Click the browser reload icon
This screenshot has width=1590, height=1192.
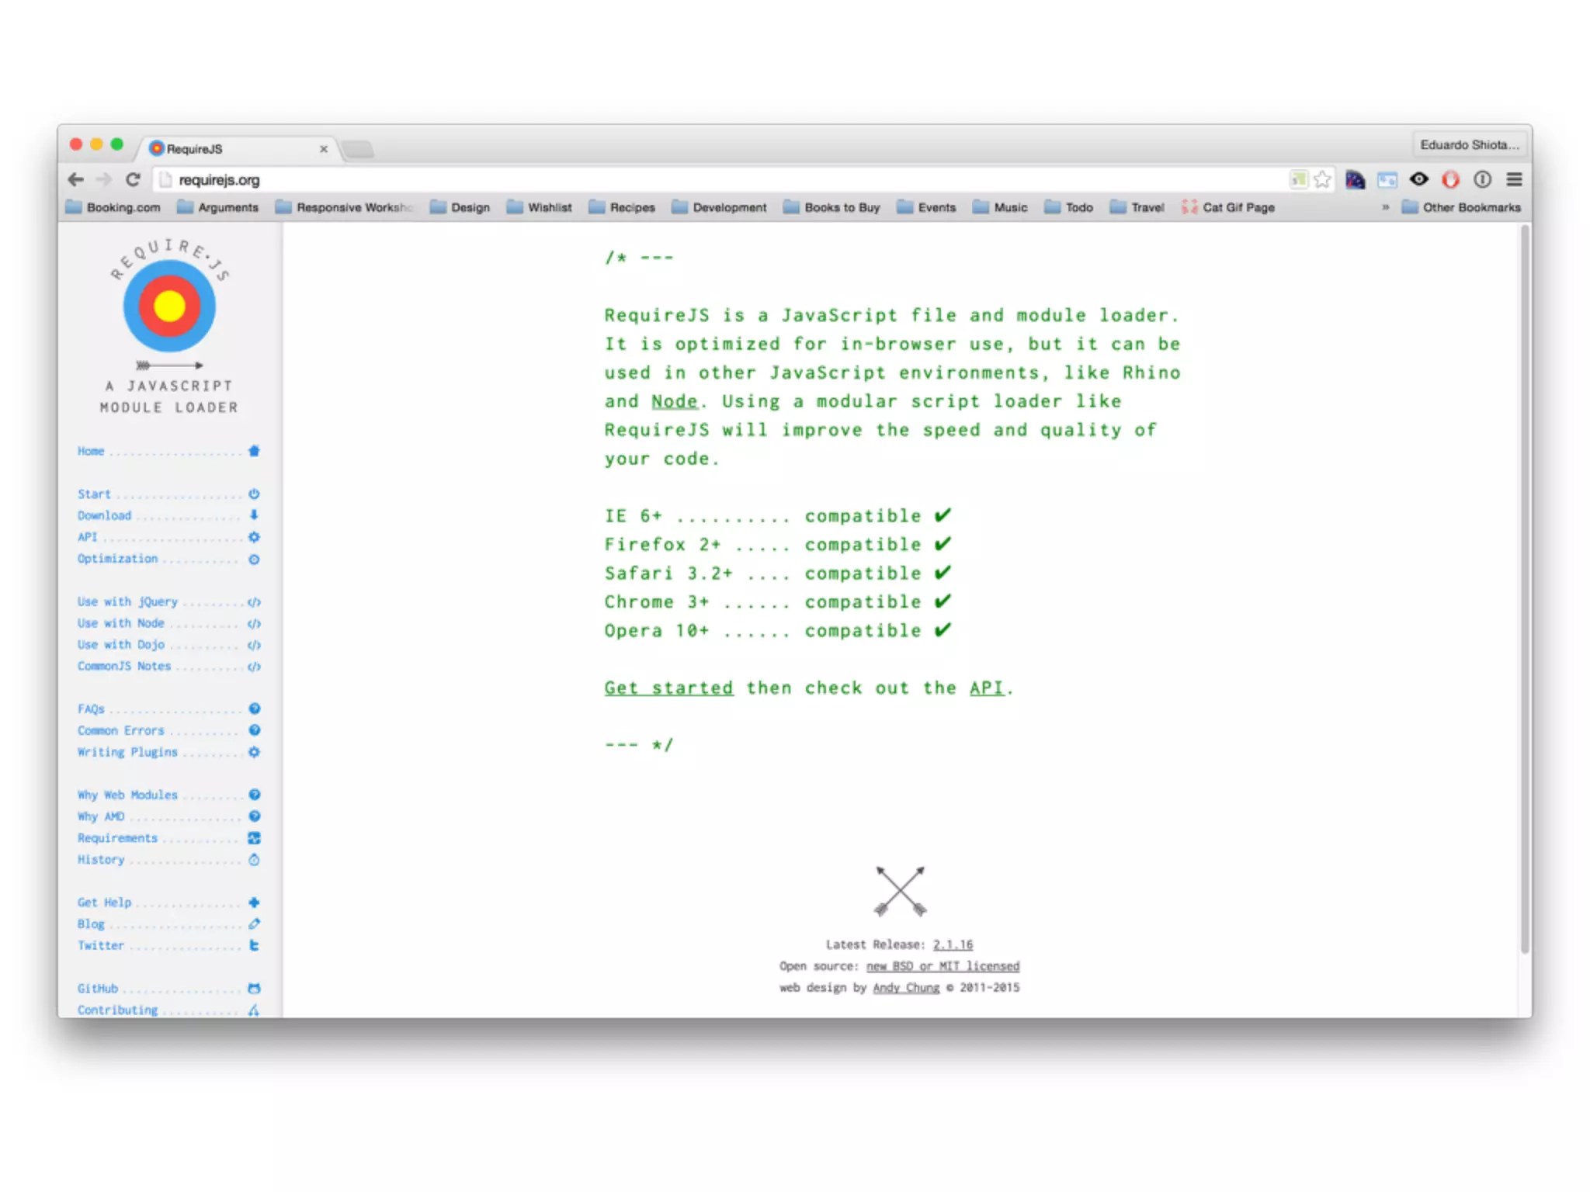133,180
